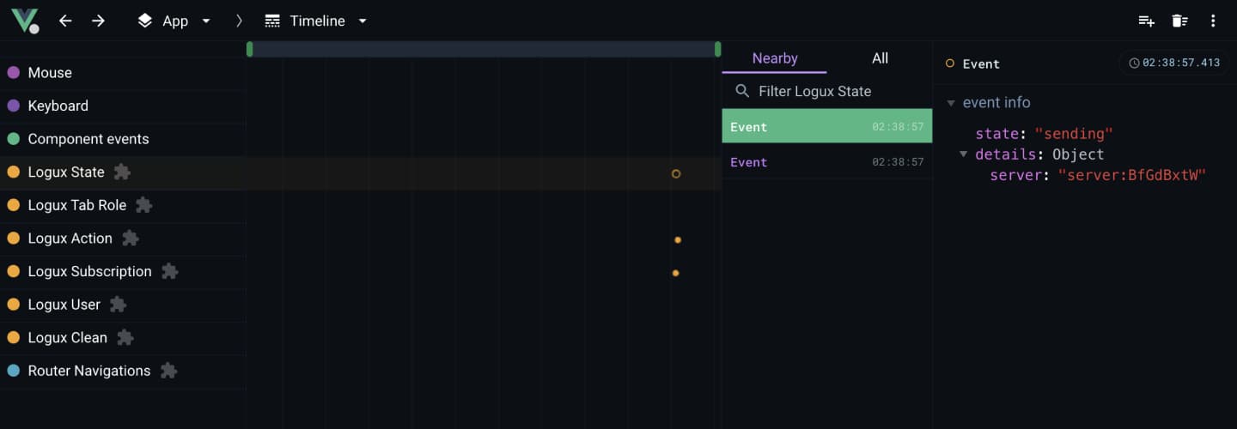Collapse the event info section

(x=951, y=103)
